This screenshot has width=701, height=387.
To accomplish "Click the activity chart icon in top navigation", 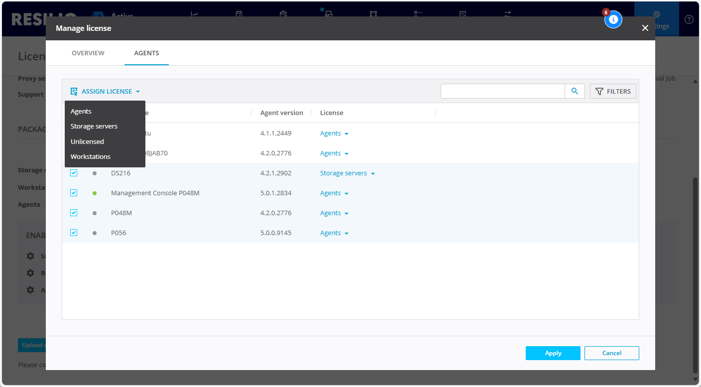I will pos(194,14).
